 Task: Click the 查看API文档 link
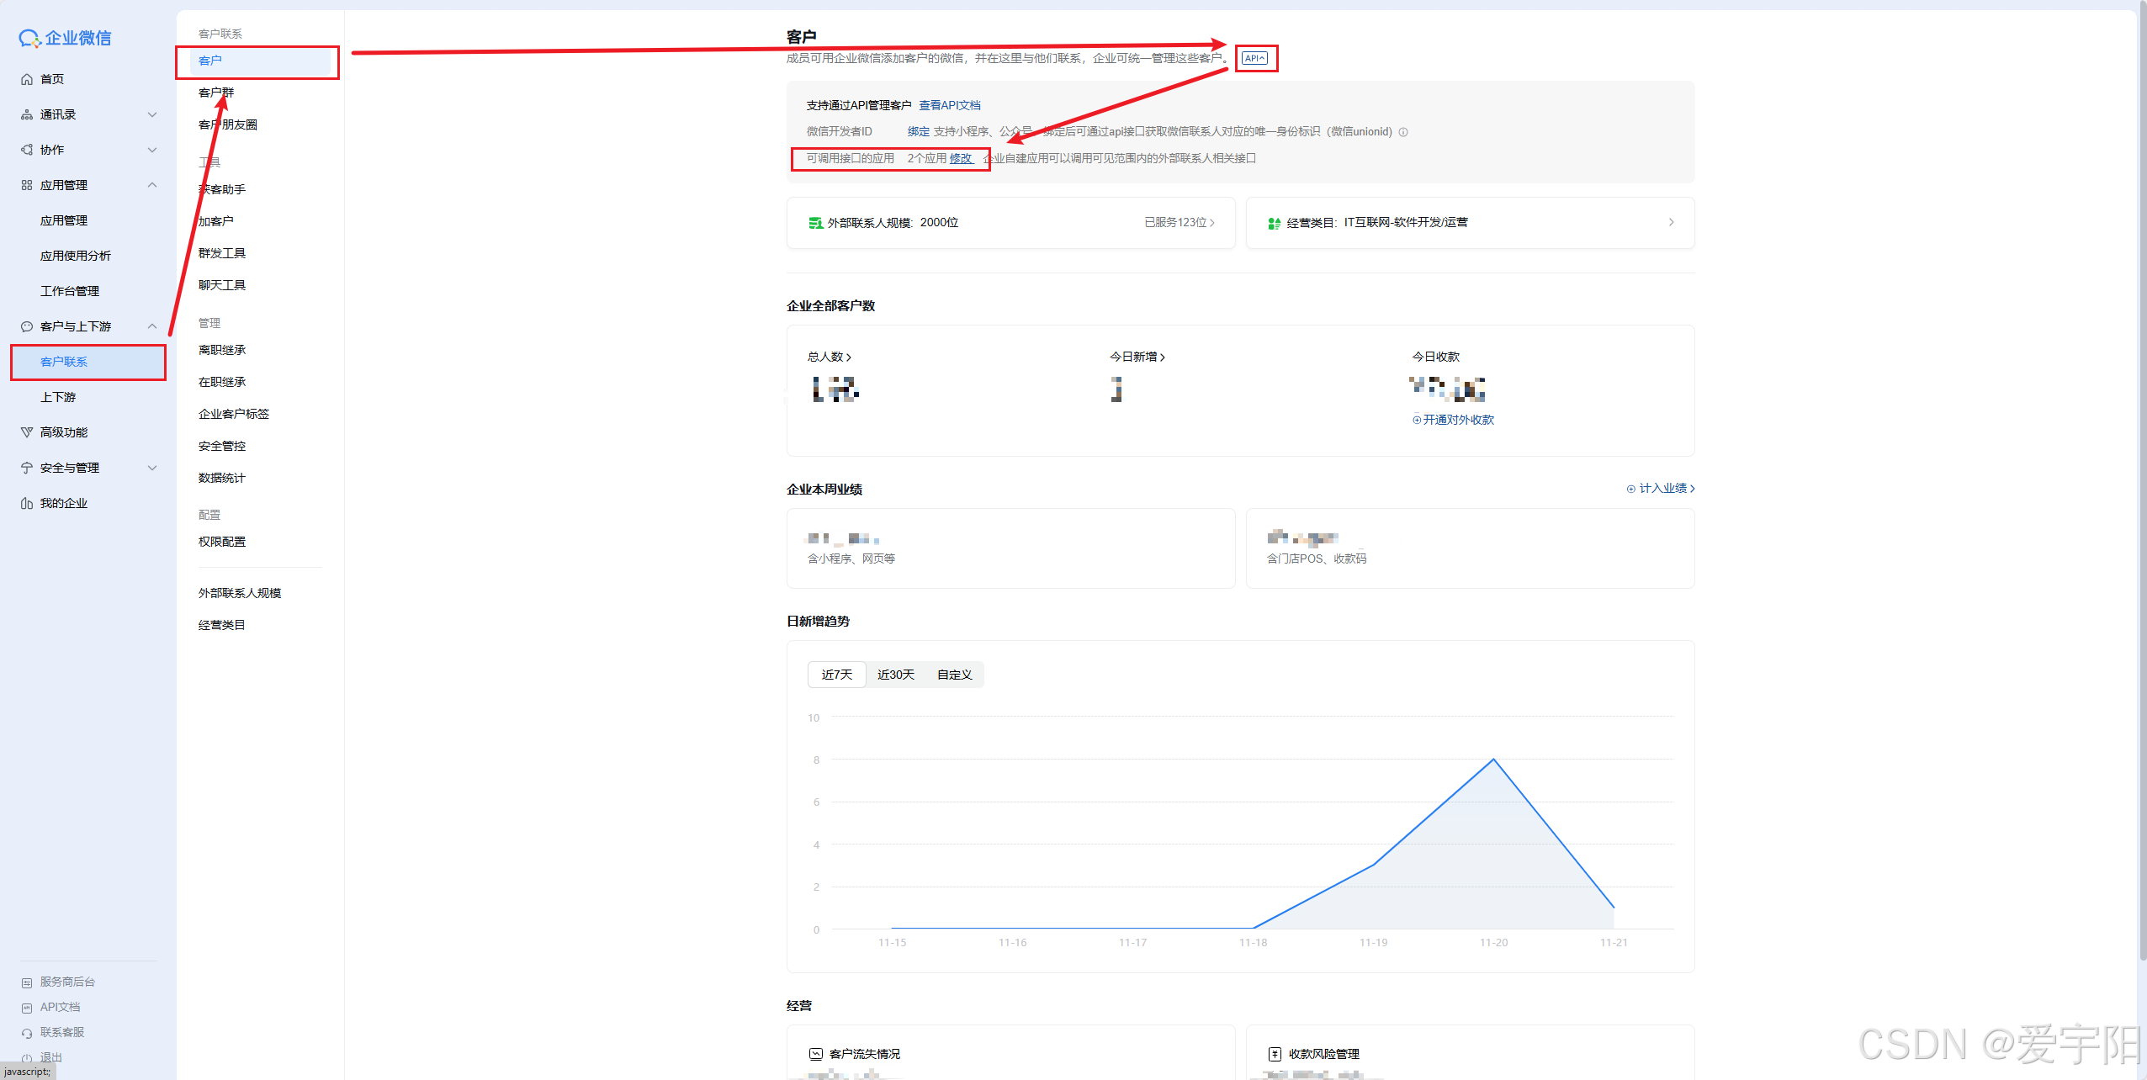tap(949, 105)
